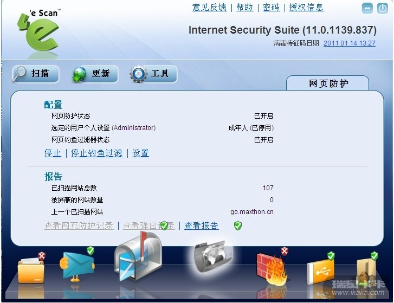Click the 停止钓鱼过滤 link

click(x=97, y=153)
